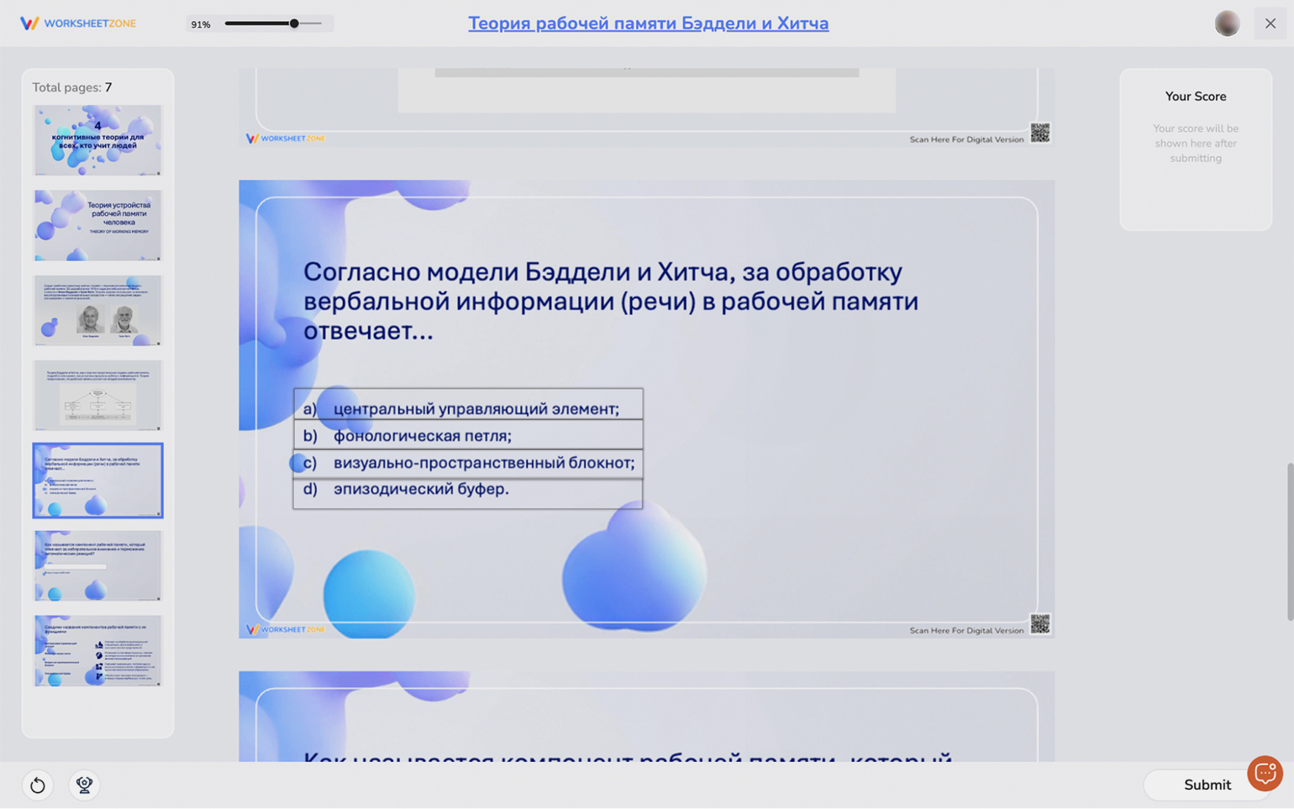Click the Total pages: 7 label

pos(72,87)
